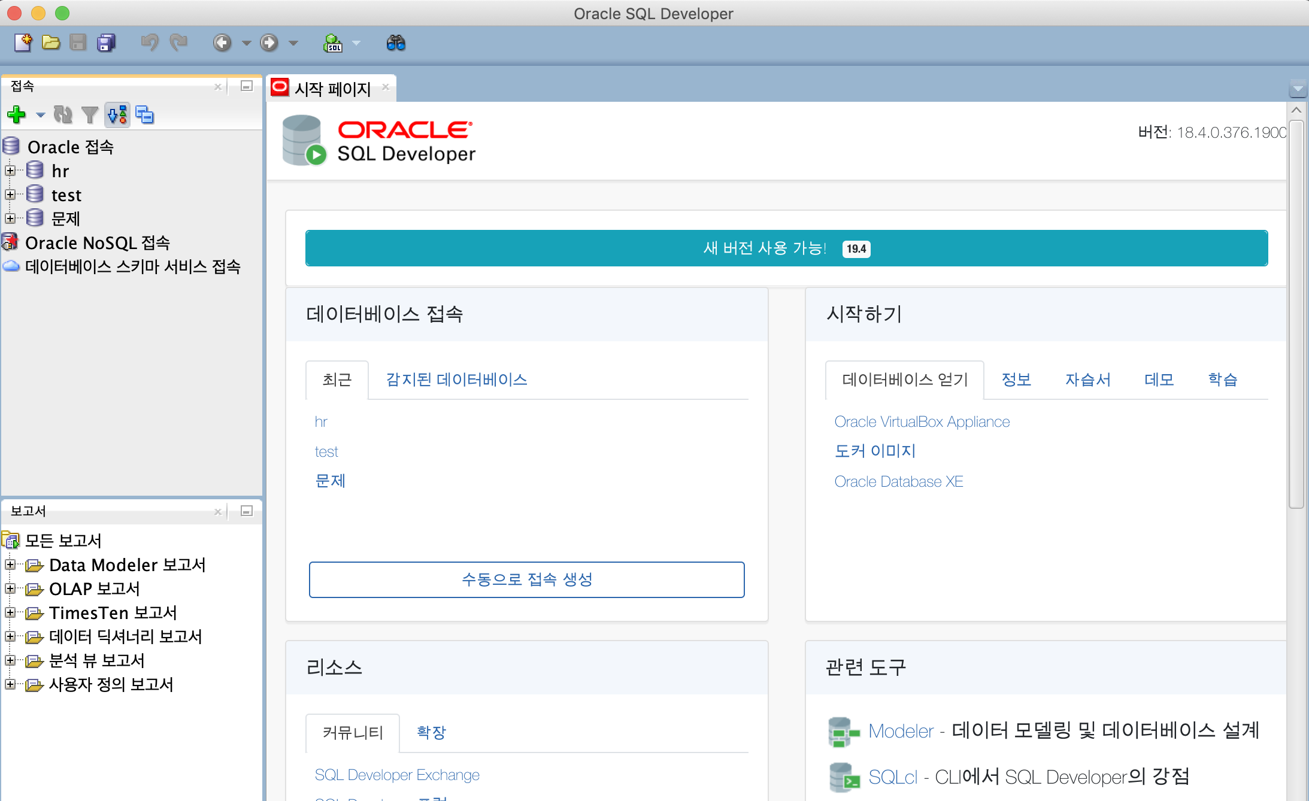Image resolution: width=1309 pixels, height=801 pixels.
Task: Click the binoculars Find DB Object icon
Action: [396, 43]
